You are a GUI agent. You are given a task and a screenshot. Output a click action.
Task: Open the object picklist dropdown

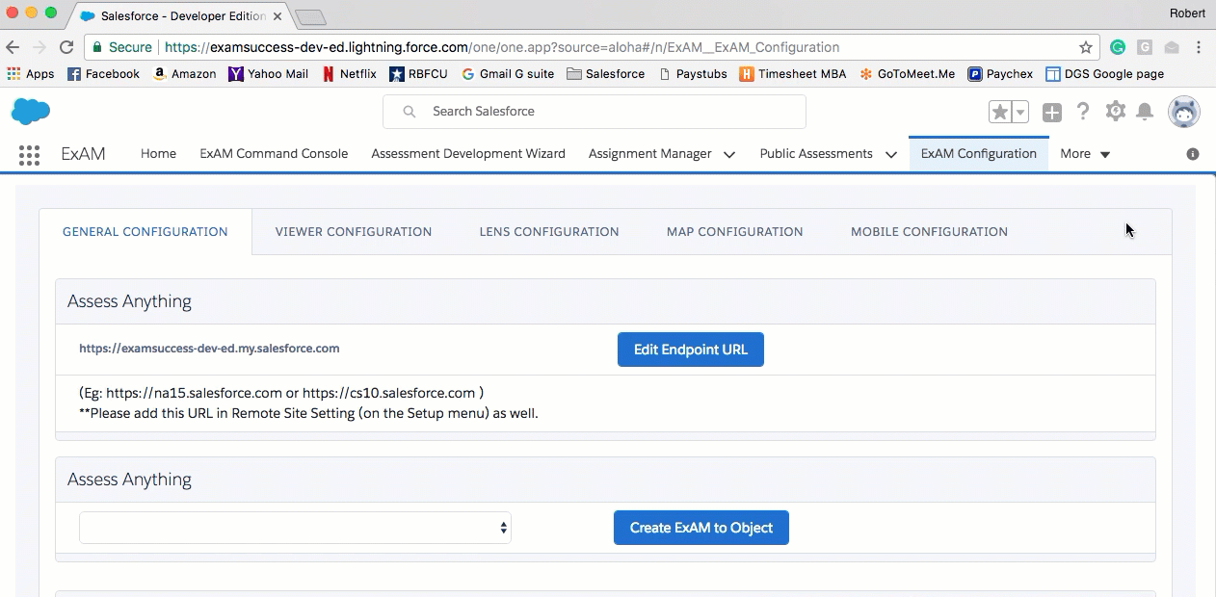pos(295,528)
